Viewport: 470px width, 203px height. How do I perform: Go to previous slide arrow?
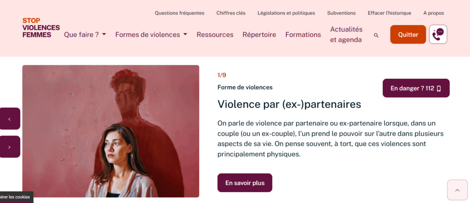10,119
